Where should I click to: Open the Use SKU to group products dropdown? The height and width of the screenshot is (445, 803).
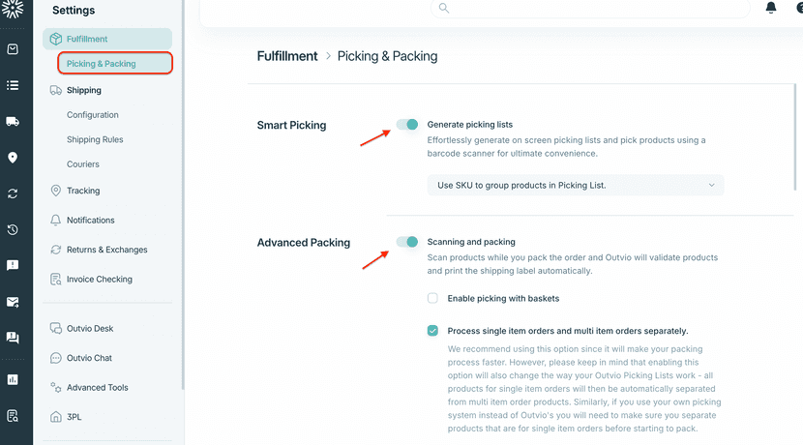[x=576, y=185]
